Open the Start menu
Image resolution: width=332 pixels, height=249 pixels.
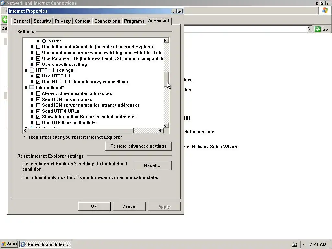tap(9, 244)
